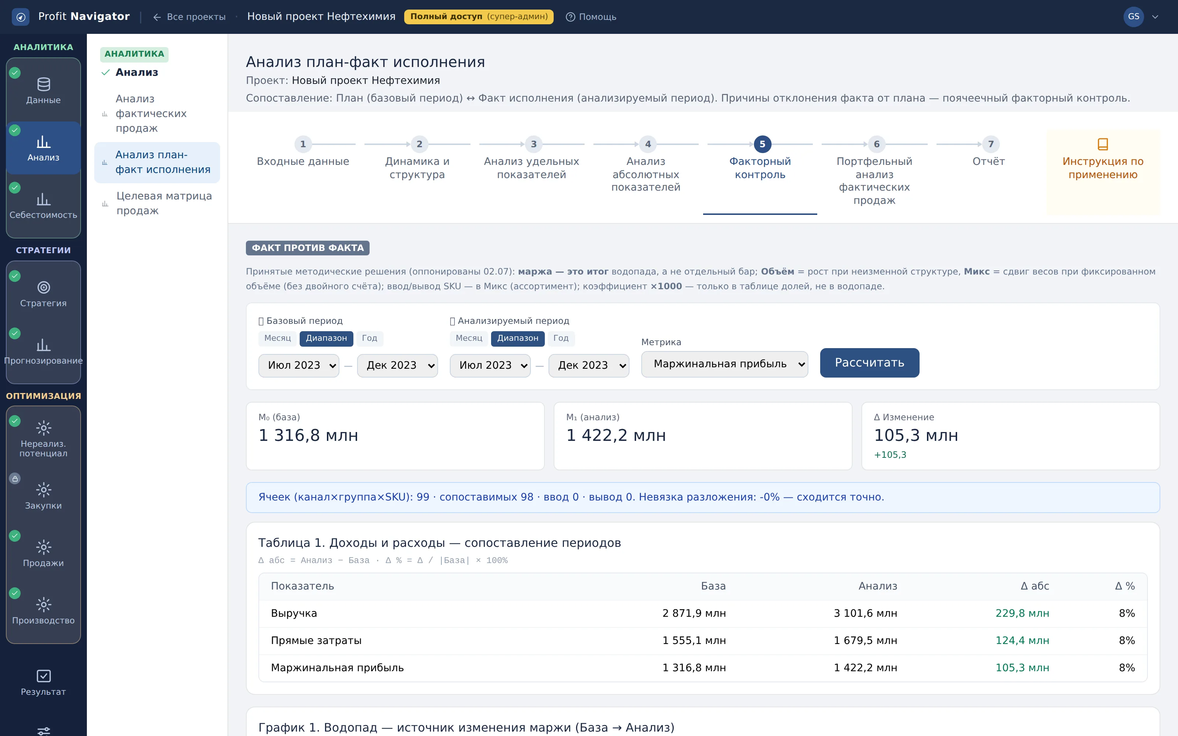Open base period end Дек 2023 dropdown
Screen dimensions: 1178x736
pyautogui.click(x=397, y=365)
